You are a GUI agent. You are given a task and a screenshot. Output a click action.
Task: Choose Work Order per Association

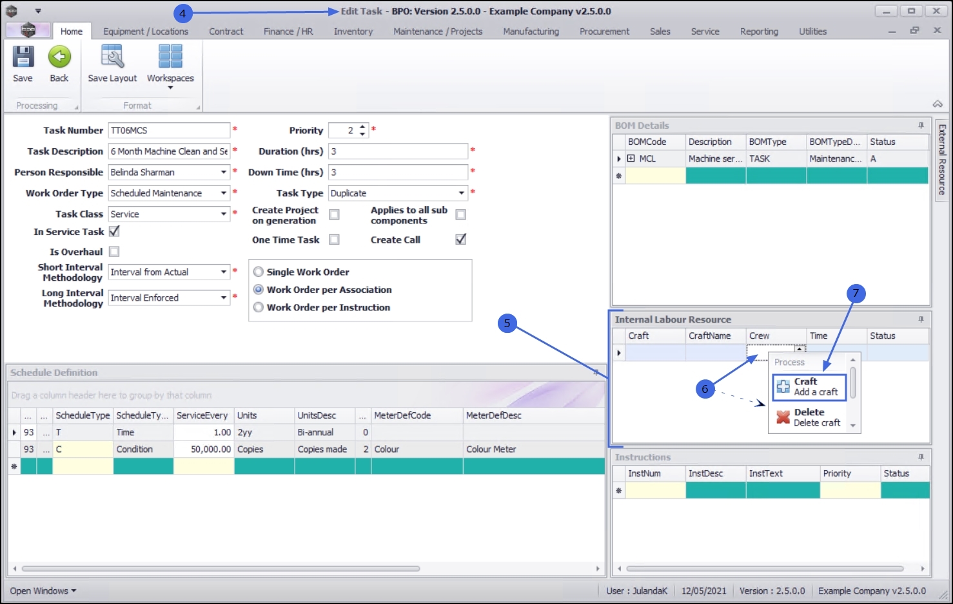tap(259, 290)
